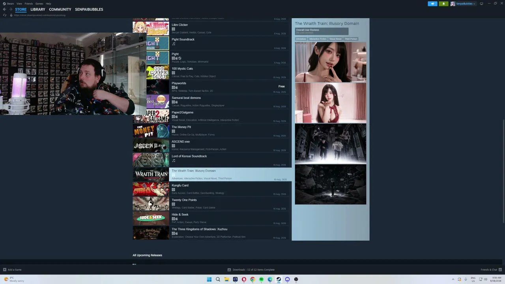Click the Add a Game label

pyautogui.click(x=15, y=270)
